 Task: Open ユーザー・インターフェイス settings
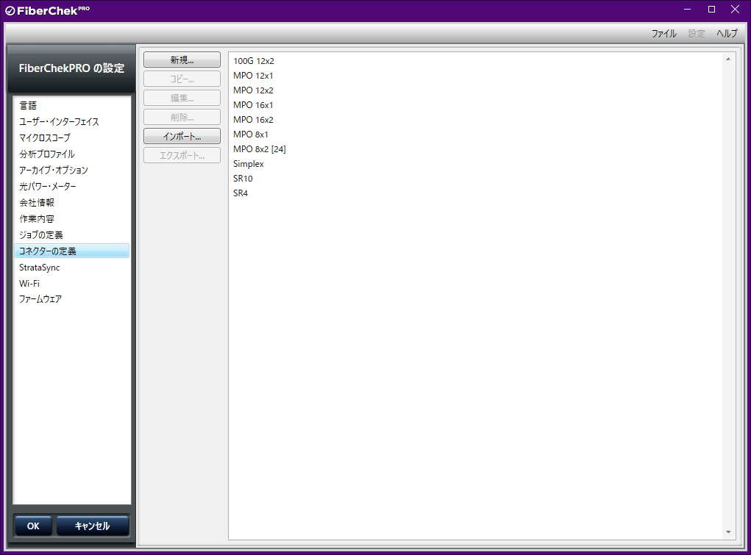tap(72, 121)
